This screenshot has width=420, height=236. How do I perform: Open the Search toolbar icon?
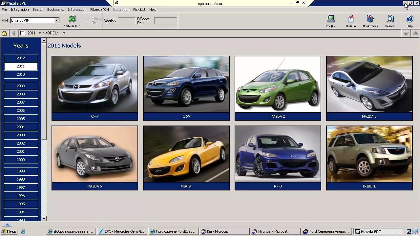pyautogui.click(x=390, y=22)
